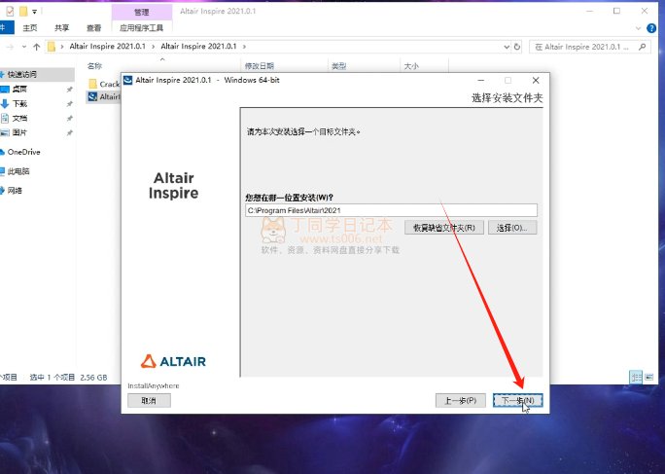The height and width of the screenshot is (474, 665).
Task: Click the Explorer up-directory arrow
Action: pyautogui.click(x=37, y=47)
